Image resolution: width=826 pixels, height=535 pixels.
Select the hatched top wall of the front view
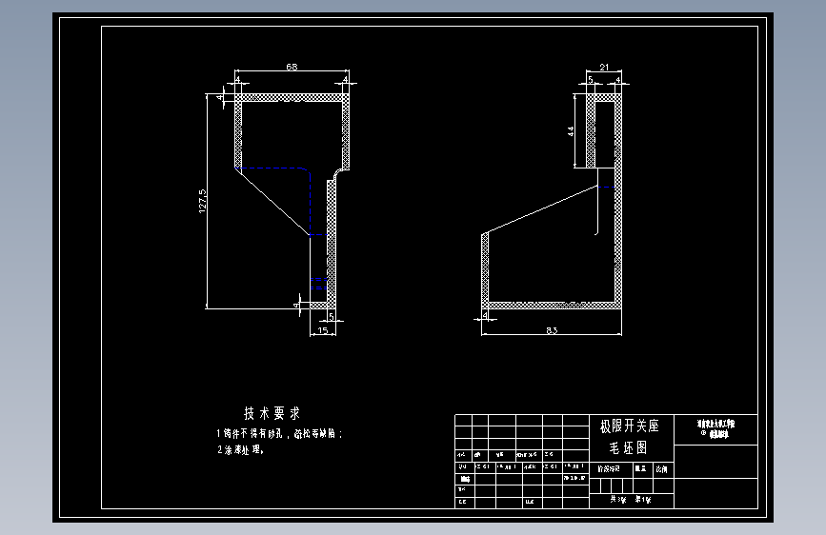pos(292,98)
